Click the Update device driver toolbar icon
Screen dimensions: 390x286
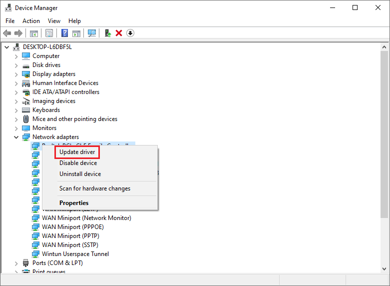click(x=108, y=33)
